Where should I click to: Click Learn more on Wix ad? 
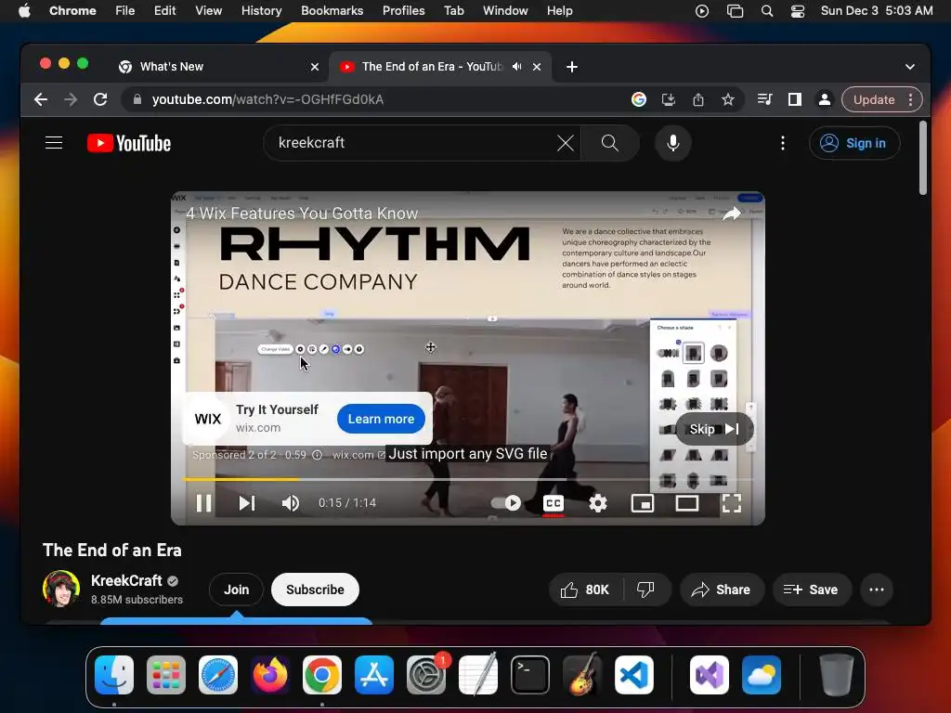[x=381, y=419]
